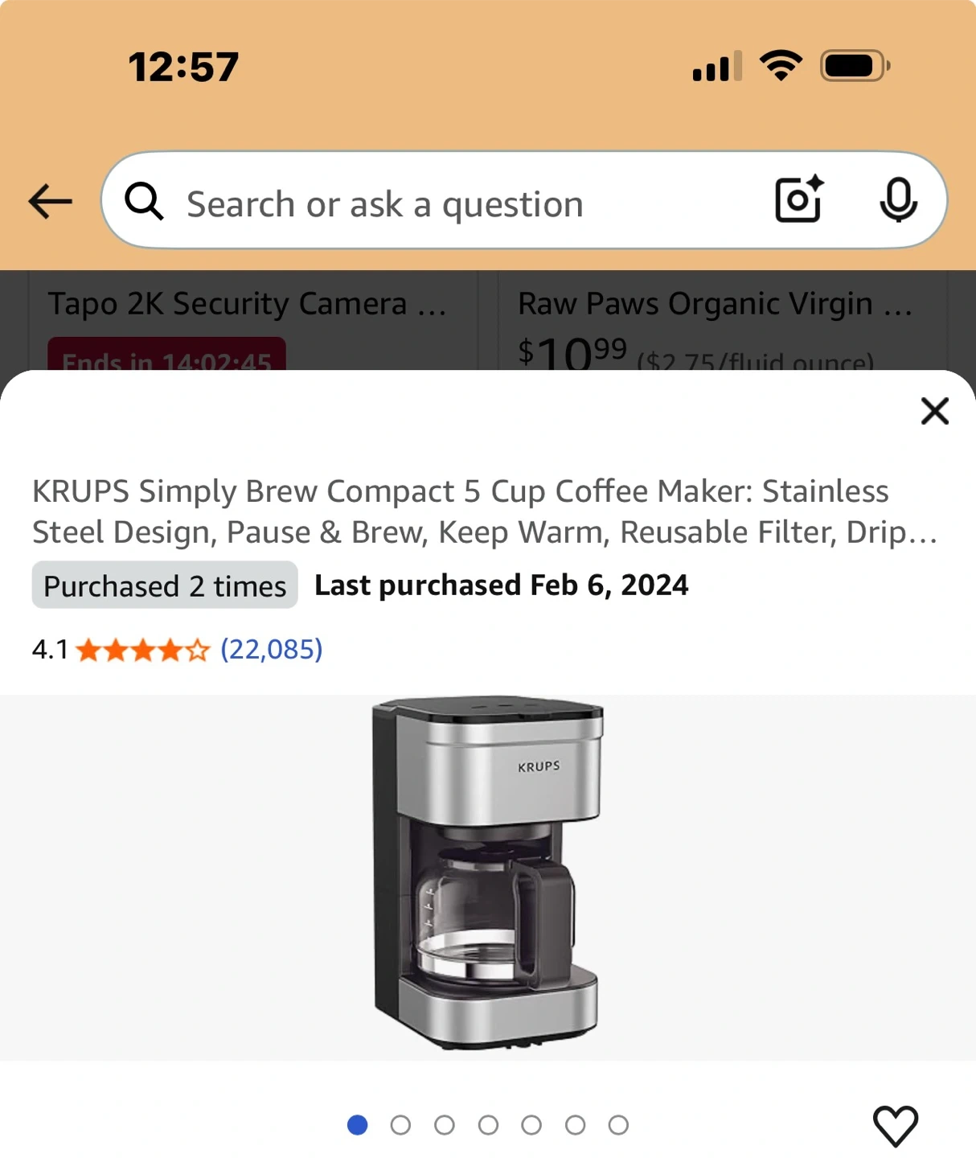
Task: Tap the back arrow icon
Action: click(50, 201)
